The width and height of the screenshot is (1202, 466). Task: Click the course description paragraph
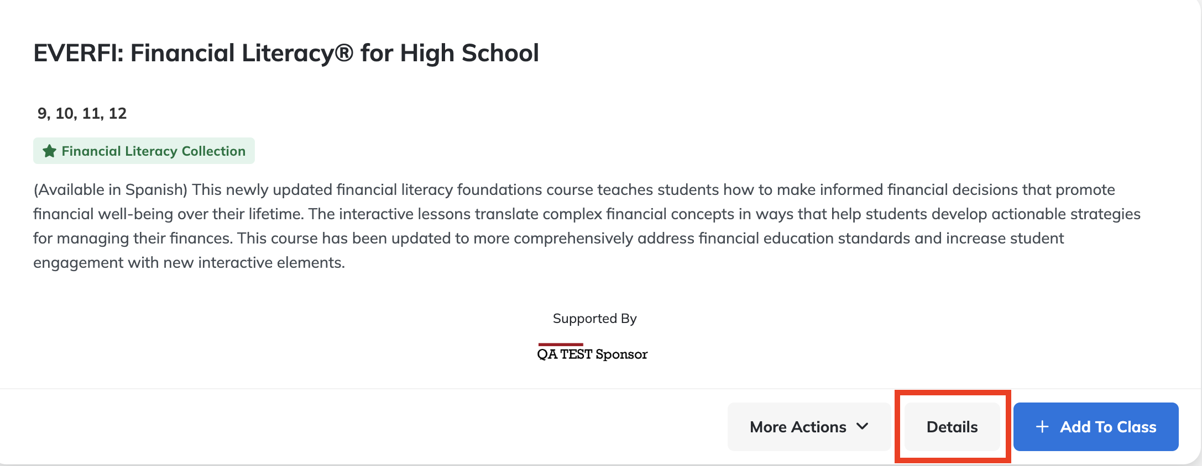pyautogui.click(x=587, y=226)
